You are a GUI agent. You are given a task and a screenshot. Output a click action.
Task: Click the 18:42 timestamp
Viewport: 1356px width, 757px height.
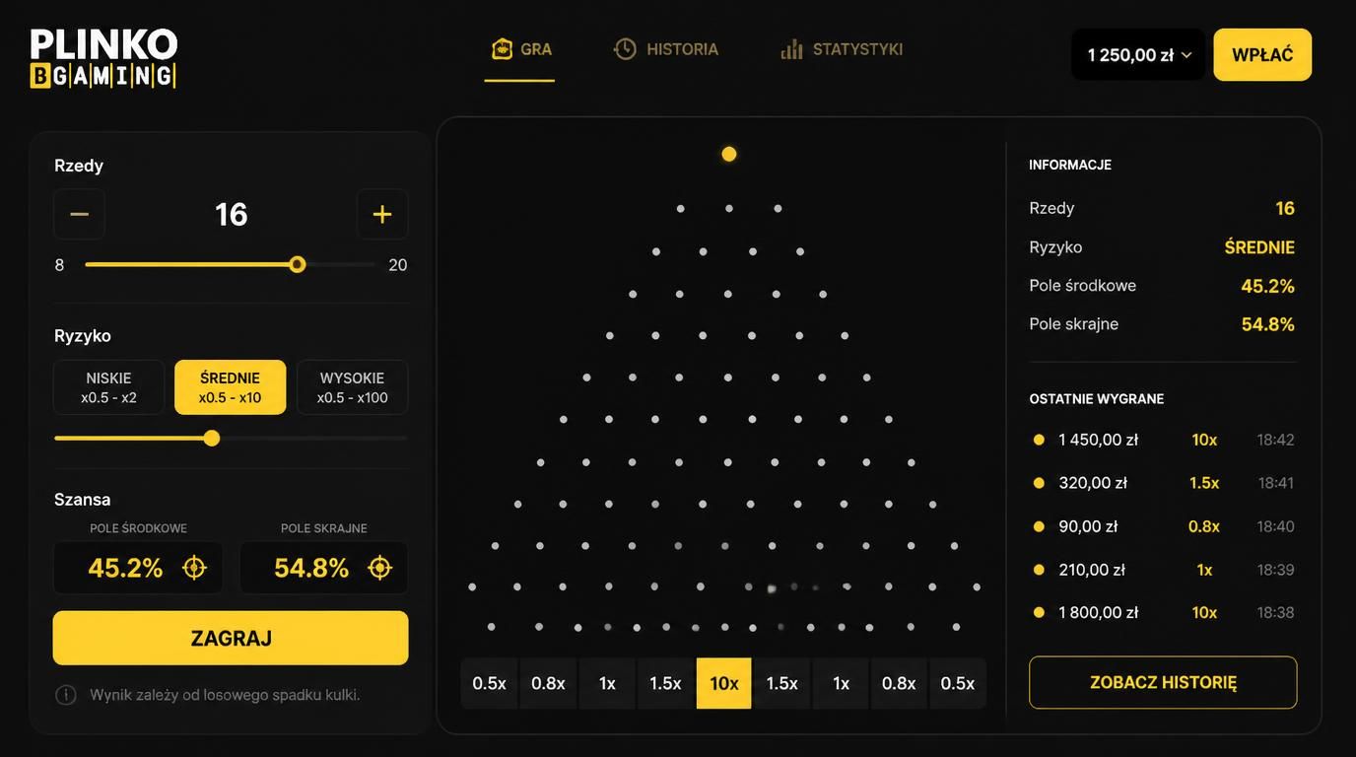pos(1276,440)
